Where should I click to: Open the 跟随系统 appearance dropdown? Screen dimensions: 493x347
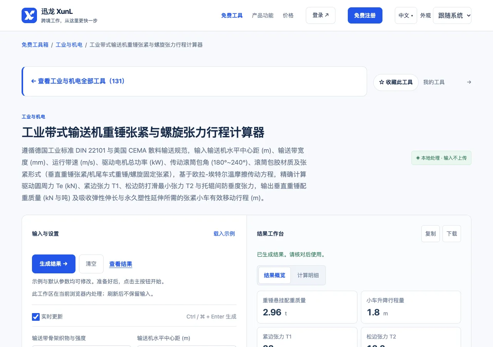452,15
